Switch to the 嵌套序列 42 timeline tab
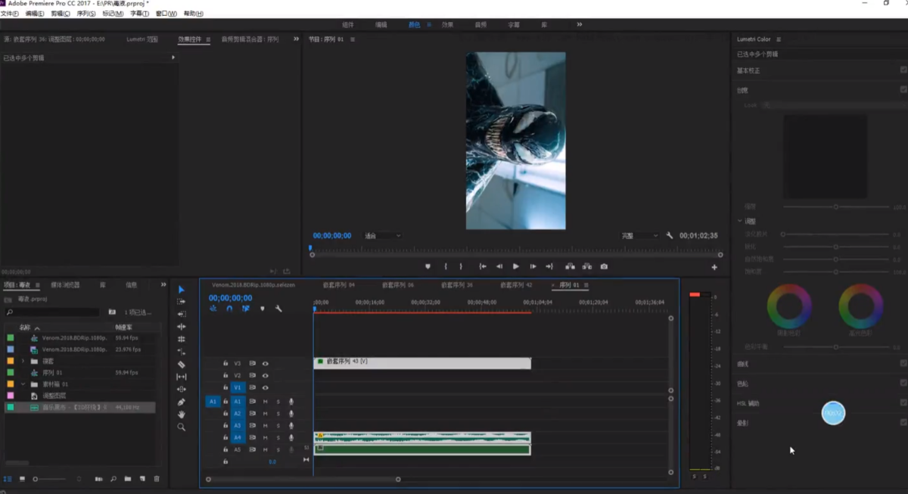The height and width of the screenshot is (494, 908). [x=516, y=285]
